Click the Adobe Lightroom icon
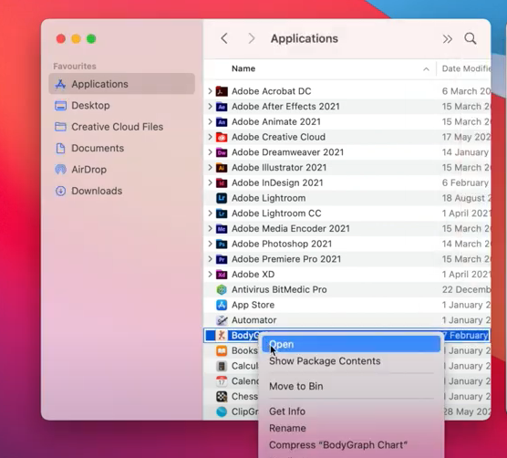This screenshot has width=507, height=458. [222, 198]
